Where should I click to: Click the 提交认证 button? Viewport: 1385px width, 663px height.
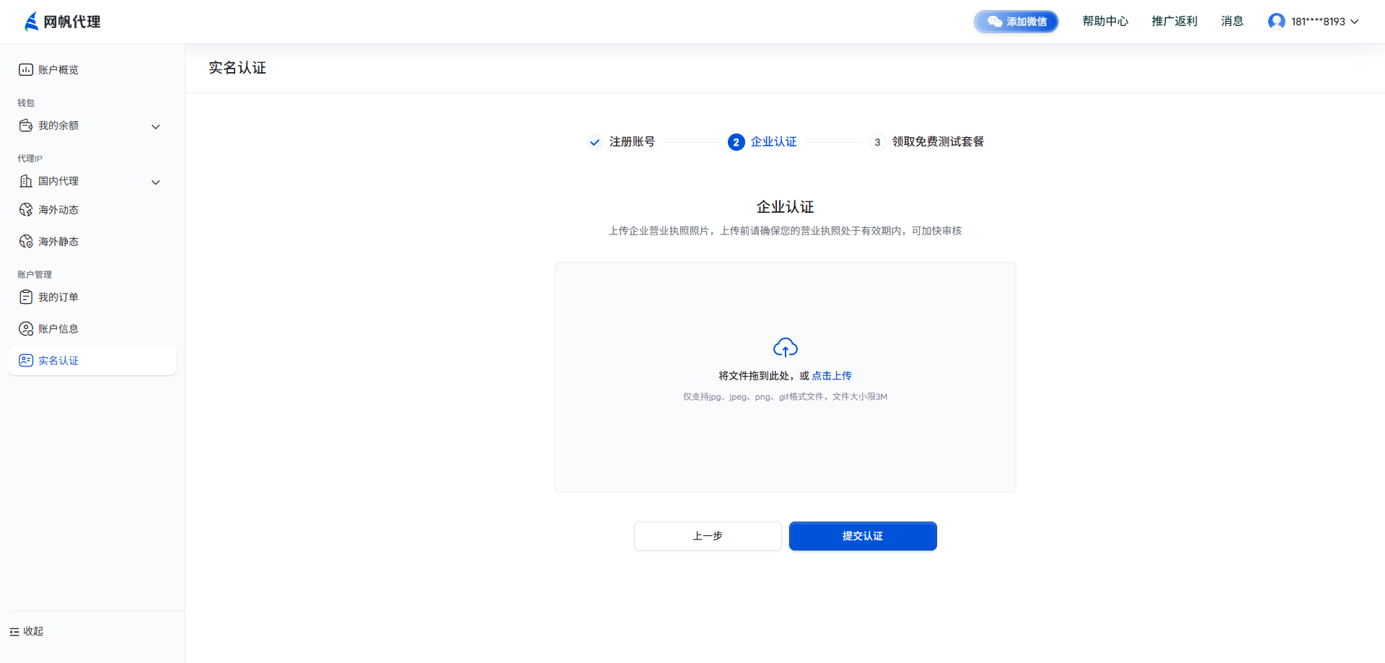click(x=863, y=536)
